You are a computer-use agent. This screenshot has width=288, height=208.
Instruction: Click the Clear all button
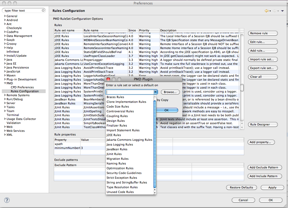click(263, 77)
